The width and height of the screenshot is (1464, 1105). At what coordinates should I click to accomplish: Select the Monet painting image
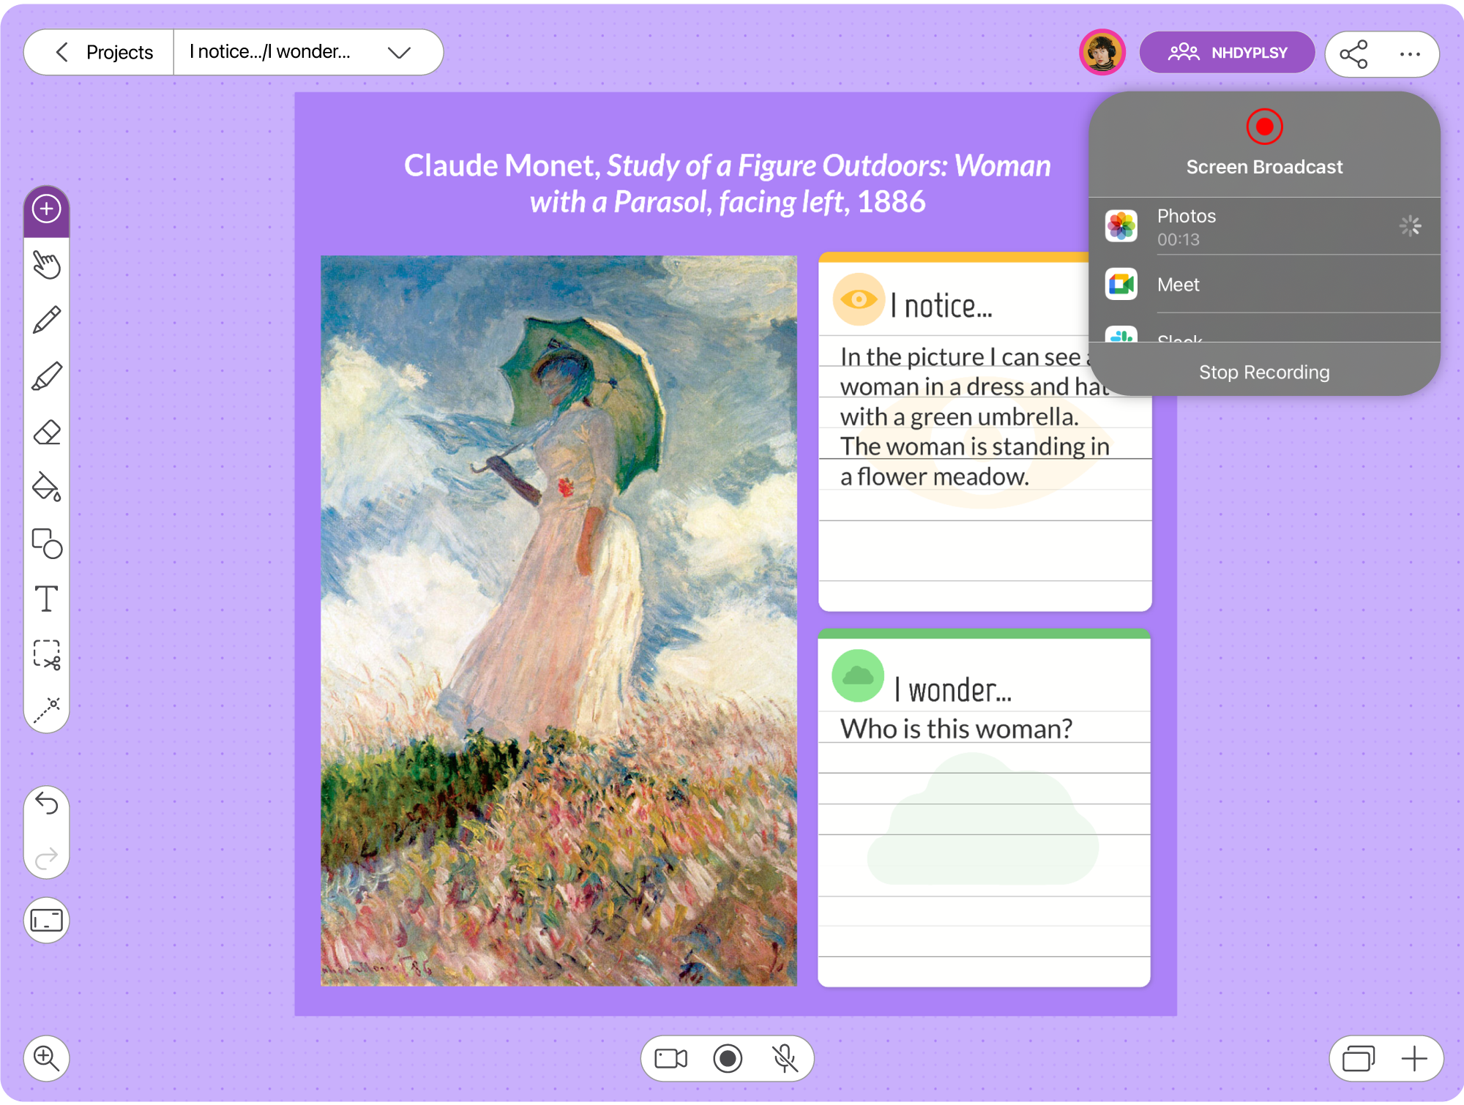[559, 621]
